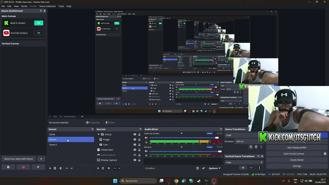Screen dimensions: 329x185
Task: Open advanced audio properties gears icon
Action: pyautogui.click(x=204, y=168)
